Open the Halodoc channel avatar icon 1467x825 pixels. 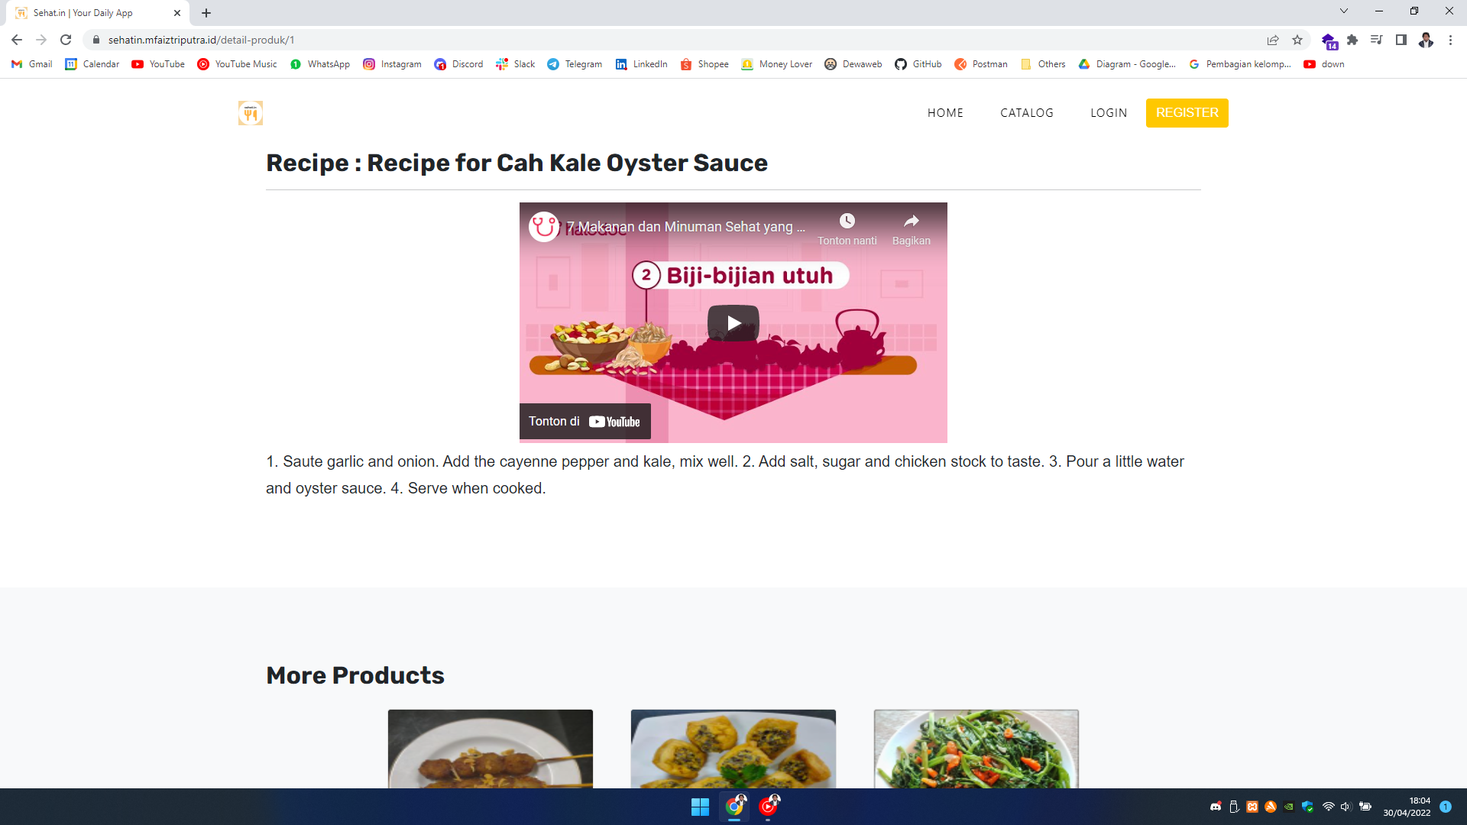tap(544, 227)
